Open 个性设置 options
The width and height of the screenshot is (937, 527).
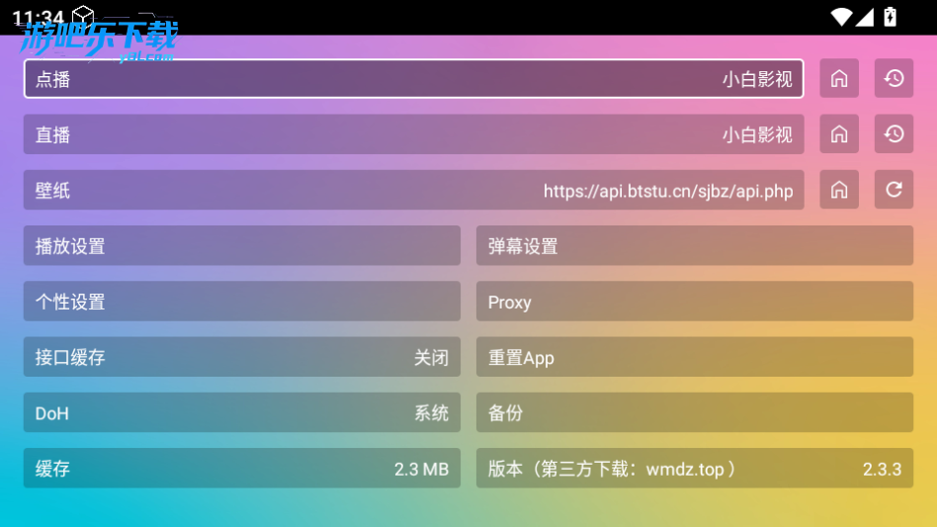[x=242, y=302]
